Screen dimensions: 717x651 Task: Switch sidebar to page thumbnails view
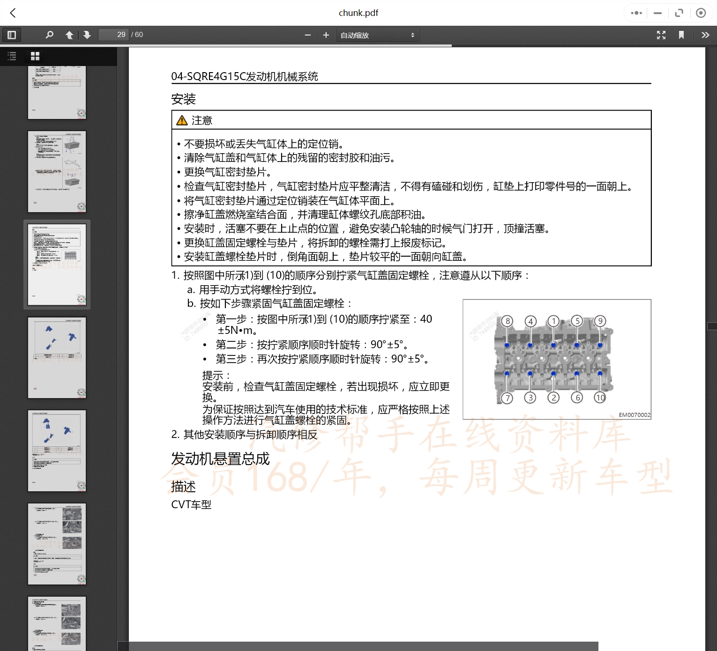pos(35,56)
